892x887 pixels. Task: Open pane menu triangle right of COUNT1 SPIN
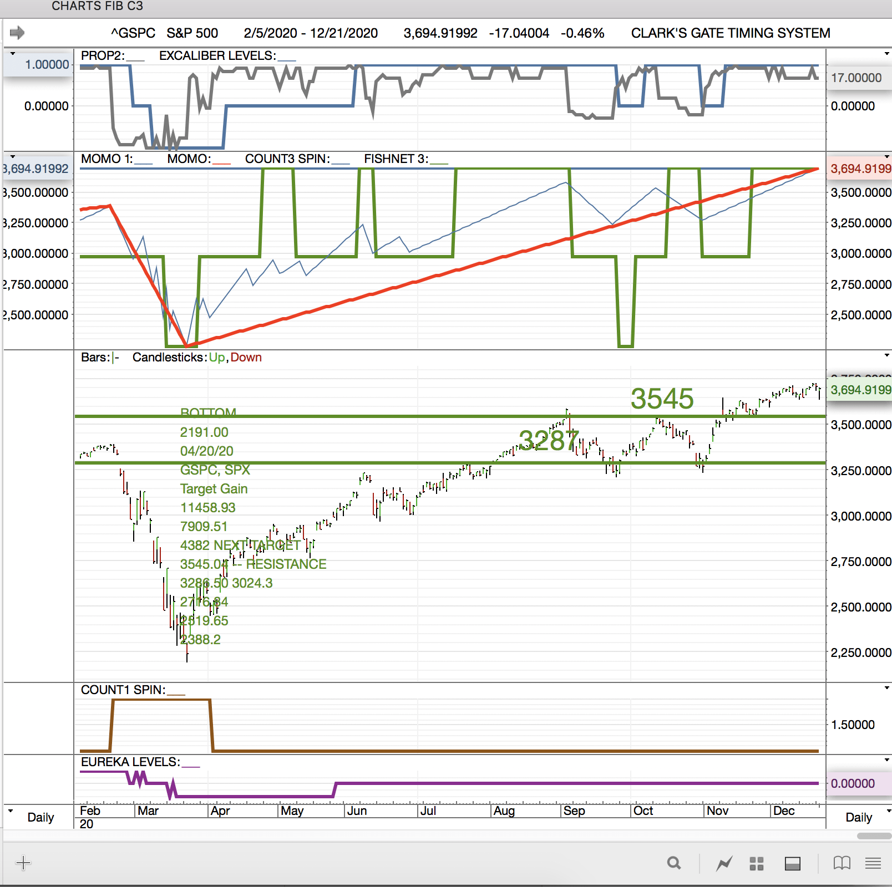tap(886, 688)
